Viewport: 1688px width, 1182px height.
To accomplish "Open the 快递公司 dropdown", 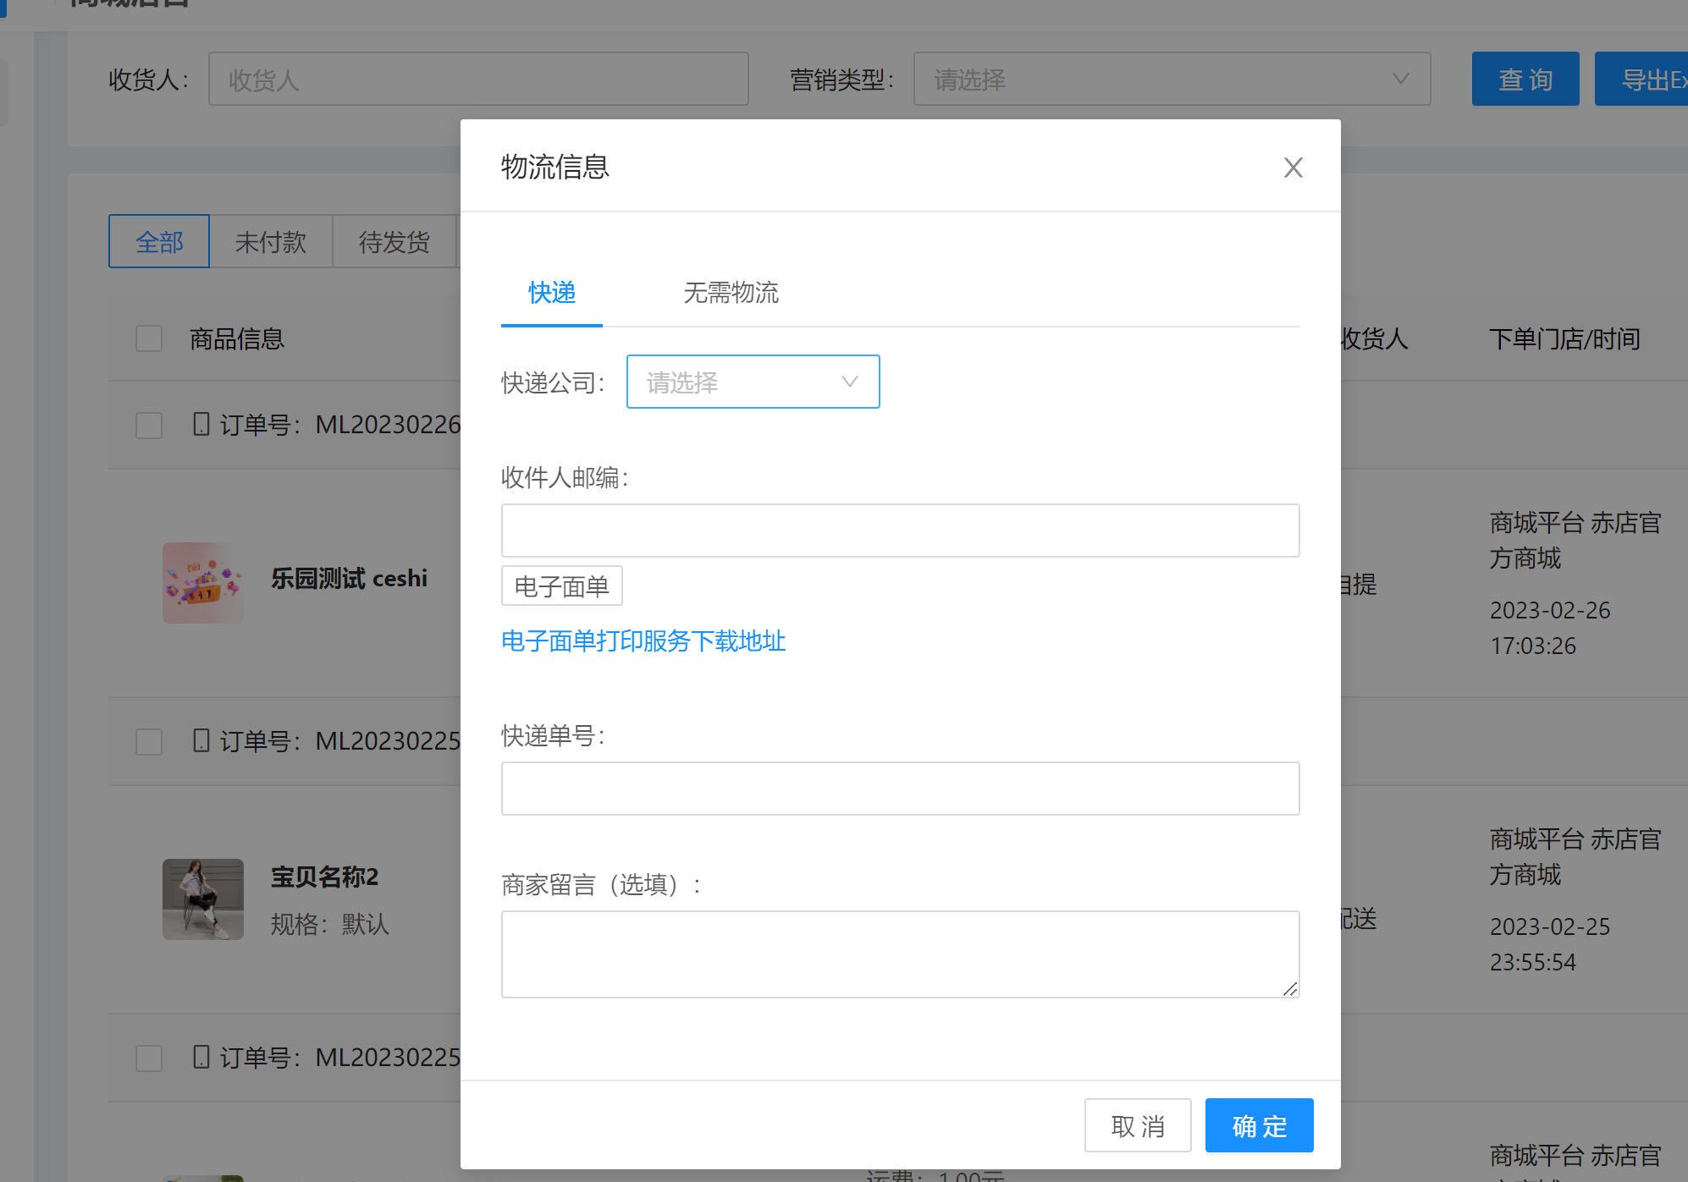I will pyautogui.click(x=753, y=382).
